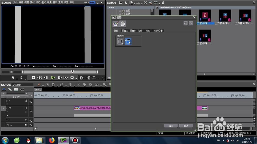Screen dimensions: 257x144
Task: Toggle insert/overwrite mode icon
Action: [x=4, y=89]
